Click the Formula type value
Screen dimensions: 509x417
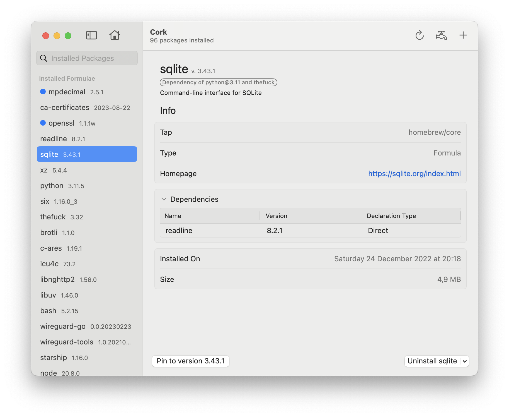pyautogui.click(x=447, y=153)
